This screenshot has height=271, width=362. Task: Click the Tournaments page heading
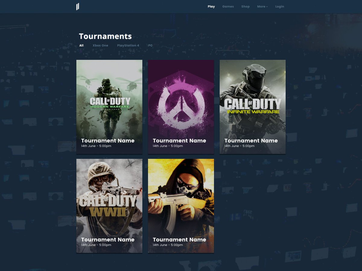click(x=105, y=36)
